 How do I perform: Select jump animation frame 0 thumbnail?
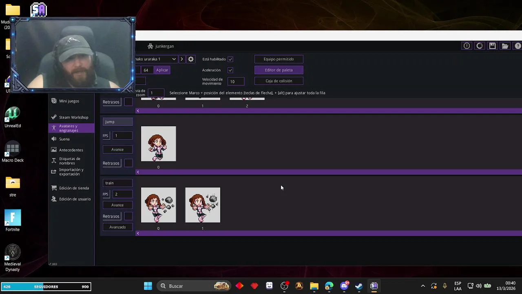[x=158, y=144]
